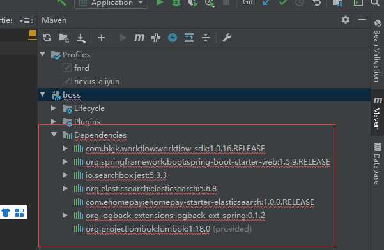Select org.projectlombok:lombok:1.18.0 dependency

click(148, 229)
